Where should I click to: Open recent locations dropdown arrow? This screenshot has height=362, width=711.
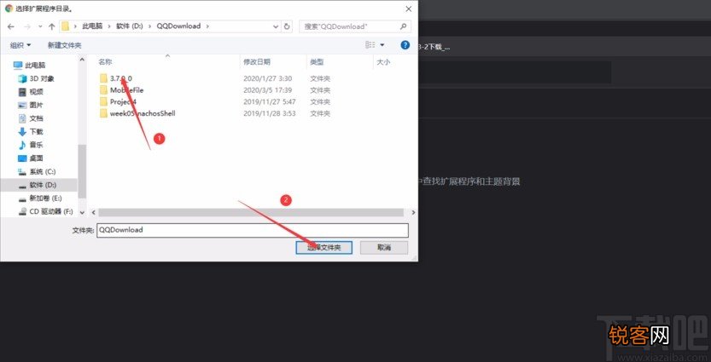[40, 26]
